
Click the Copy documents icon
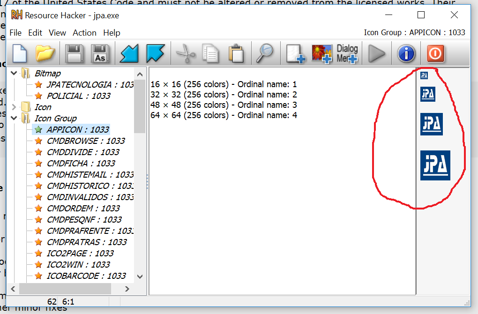pyautogui.click(x=211, y=53)
